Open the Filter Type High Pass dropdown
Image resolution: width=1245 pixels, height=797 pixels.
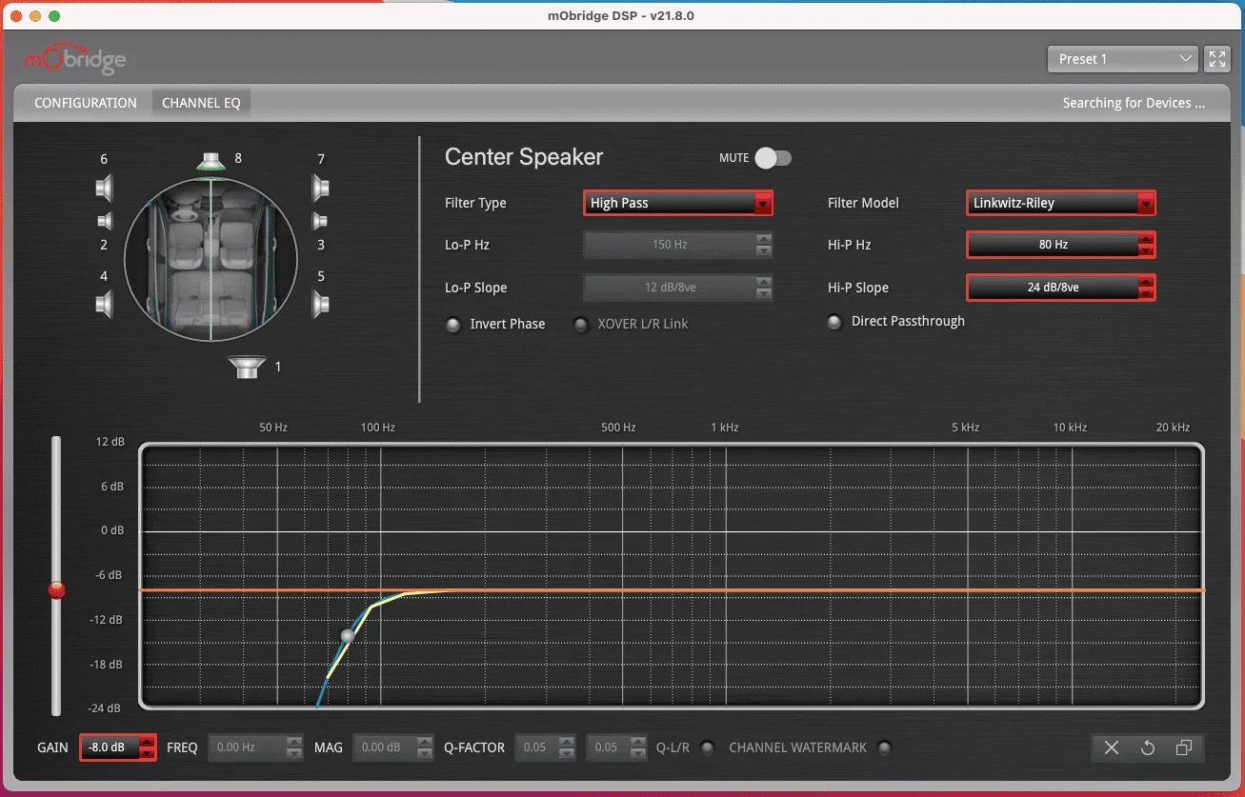click(677, 203)
